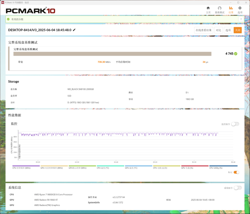Viewport: 250px width, 214px height.
Task: Click the time value 2025-06-04 18:45 +08:00
Action: coord(203,200)
